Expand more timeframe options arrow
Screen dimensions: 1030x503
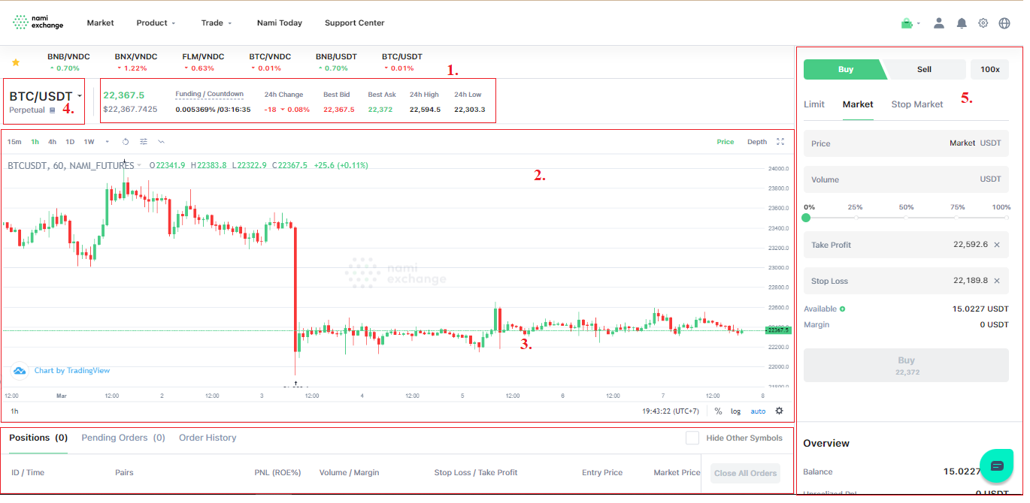click(x=107, y=142)
